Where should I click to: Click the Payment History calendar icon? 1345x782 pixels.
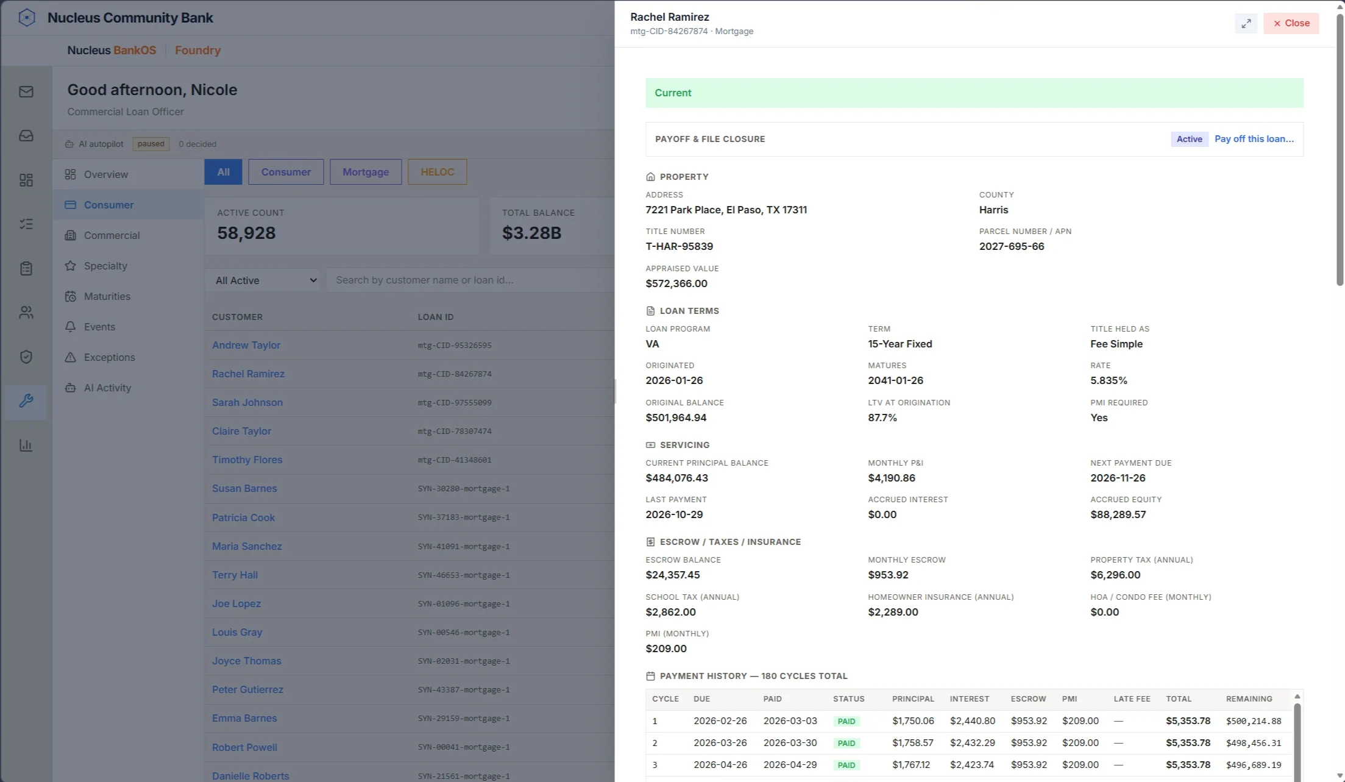point(650,676)
